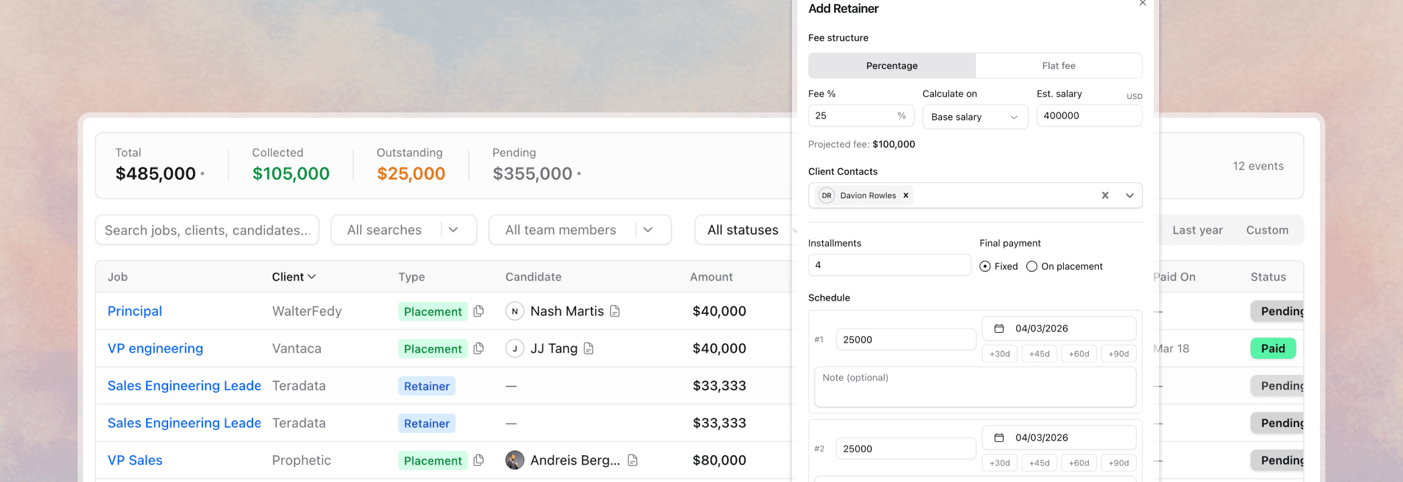Viewport: 1403px width, 482px height.
Task: Add +90d to installment #1 date
Action: [x=1118, y=353]
